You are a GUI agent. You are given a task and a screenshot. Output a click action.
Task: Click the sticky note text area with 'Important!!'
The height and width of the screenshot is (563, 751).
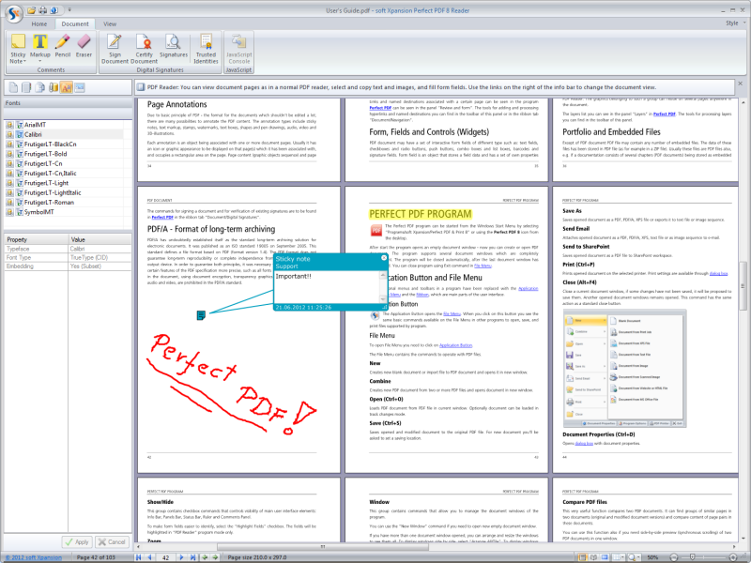click(327, 287)
